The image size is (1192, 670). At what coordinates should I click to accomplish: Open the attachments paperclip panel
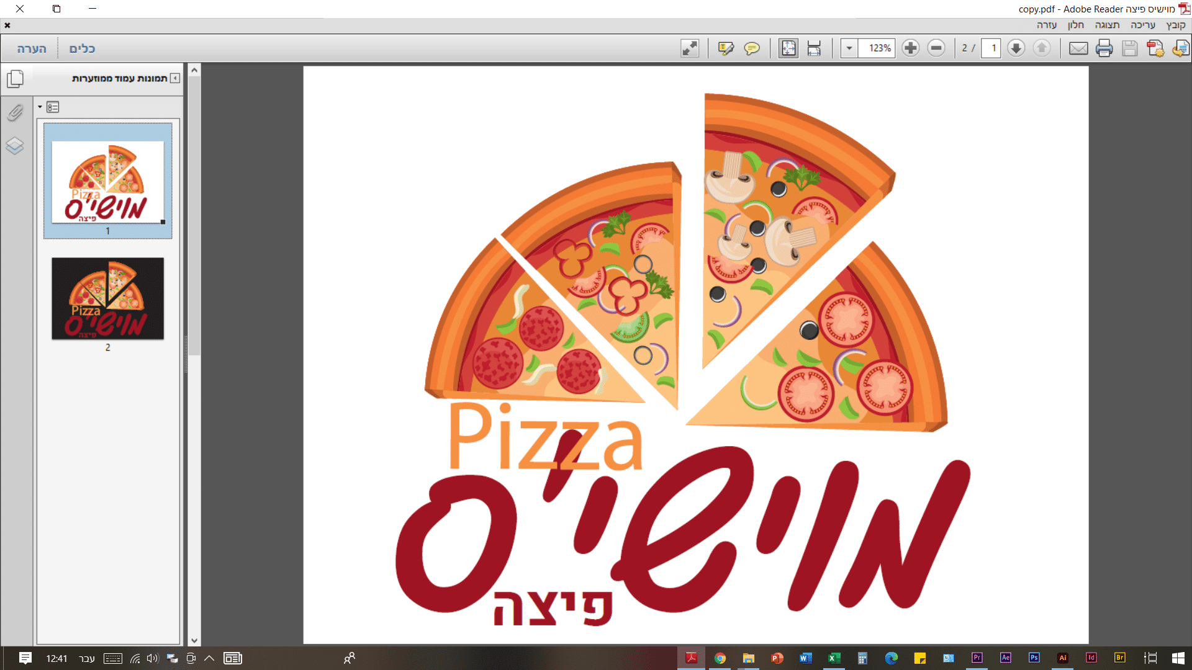click(x=15, y=113)
